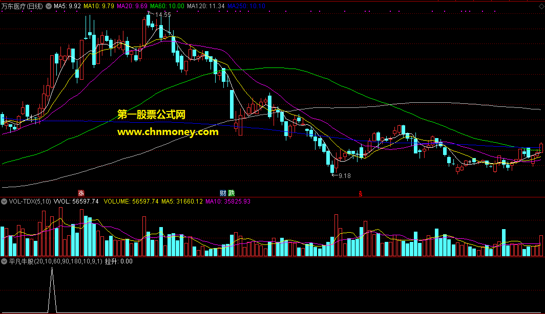Click the MA120: 11.34 label
This screenshot has height=314, width=545.
(206, 6)
